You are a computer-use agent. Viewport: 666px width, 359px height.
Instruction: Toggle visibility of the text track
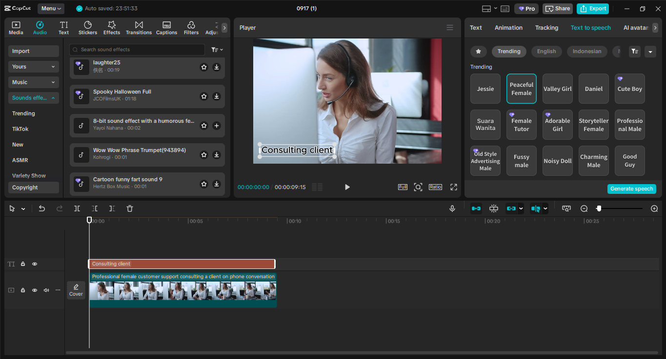[x=34, y=264]
